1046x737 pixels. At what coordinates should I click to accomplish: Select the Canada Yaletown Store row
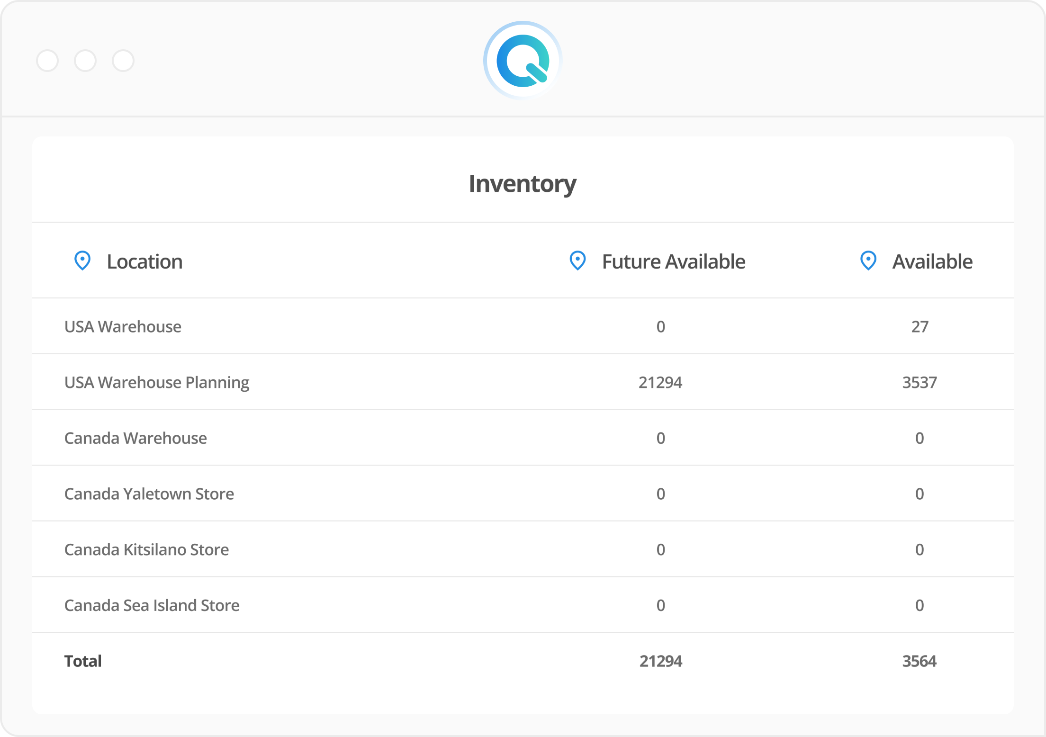point(149,494)
